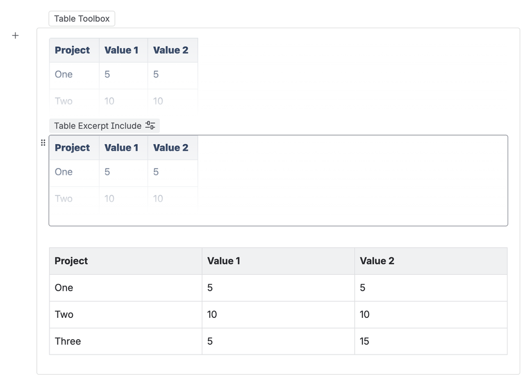Screen dimensions: 532x387
Task: Click the Project header inside the Excerpt Include box
Action: coord(72,148)
